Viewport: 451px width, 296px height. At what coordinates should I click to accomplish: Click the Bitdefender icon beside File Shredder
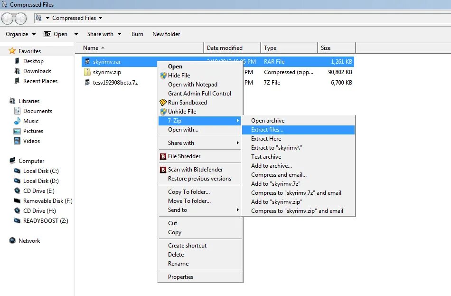(x=163, y=156)
